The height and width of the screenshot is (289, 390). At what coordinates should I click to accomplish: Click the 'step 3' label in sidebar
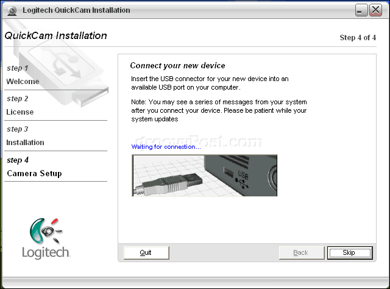coord(18,129)
